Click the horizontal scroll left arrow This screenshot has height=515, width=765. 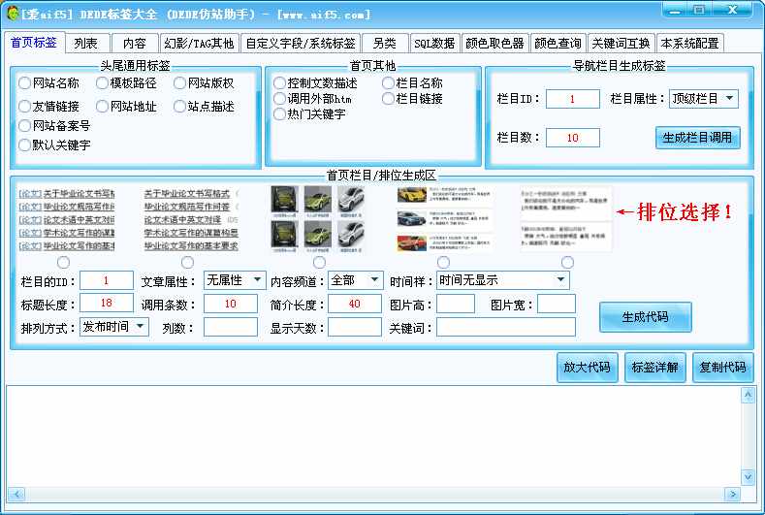click(16, 494)
